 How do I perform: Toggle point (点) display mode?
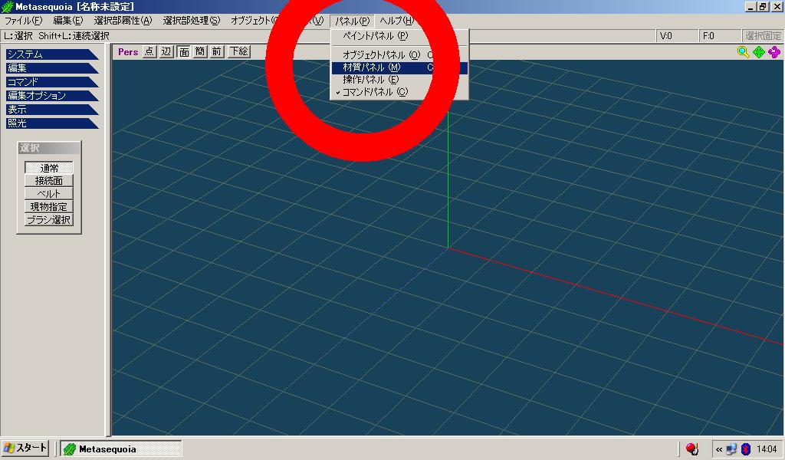point(149,51)
